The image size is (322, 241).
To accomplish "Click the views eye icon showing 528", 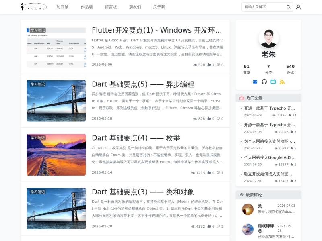I will coord(195,65).
